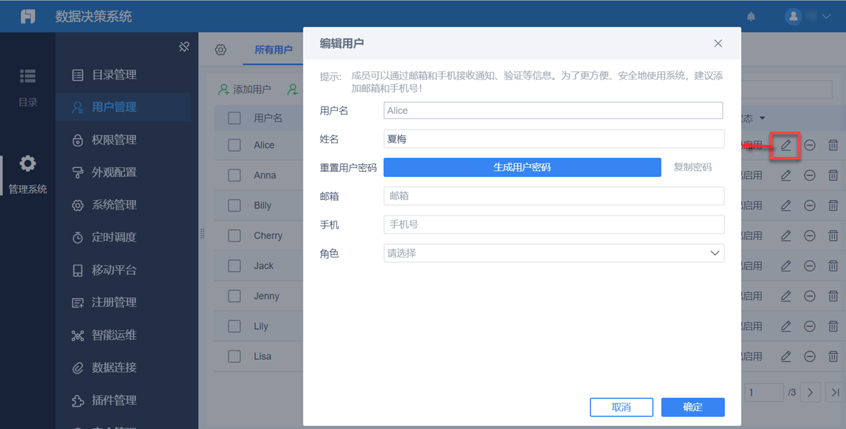846x429 pixels.
Task: Click the delete trash icon for Anna
Action: 833,175
